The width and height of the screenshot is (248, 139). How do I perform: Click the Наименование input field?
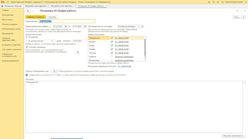(x=67, y=21)
